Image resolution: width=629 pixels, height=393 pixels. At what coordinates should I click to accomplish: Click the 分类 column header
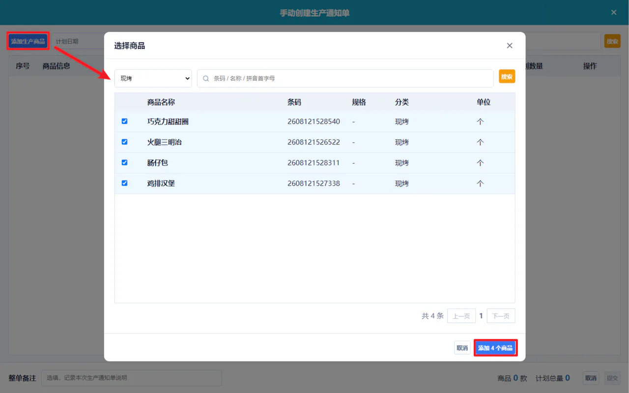(x=402, y=102)
